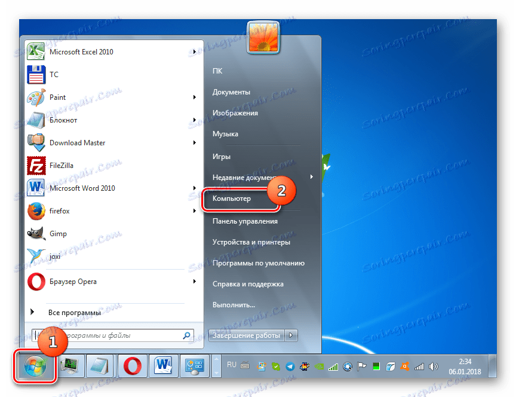
Task: Open the task manager monitor icon on taskbar
Action: 70,366
